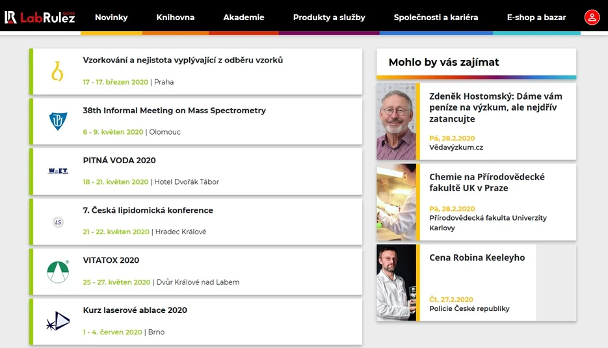This screenshot has height=348, width=608.
Task: Click the yellow flask event logo
Action: tap(58, 72)
